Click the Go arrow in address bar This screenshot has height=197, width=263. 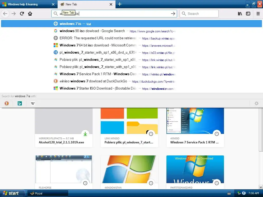tap(173, 14)
